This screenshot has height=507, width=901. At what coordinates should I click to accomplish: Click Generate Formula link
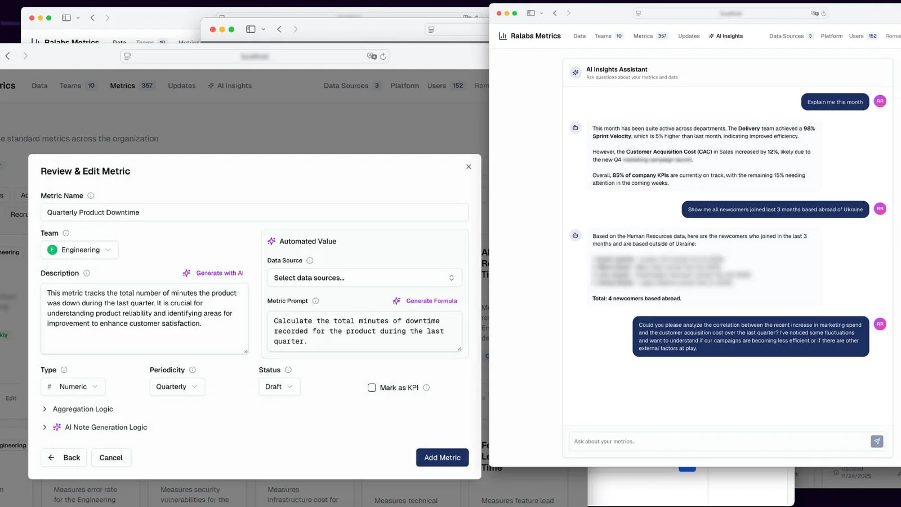pyautogui.click(x=425, y=301)
